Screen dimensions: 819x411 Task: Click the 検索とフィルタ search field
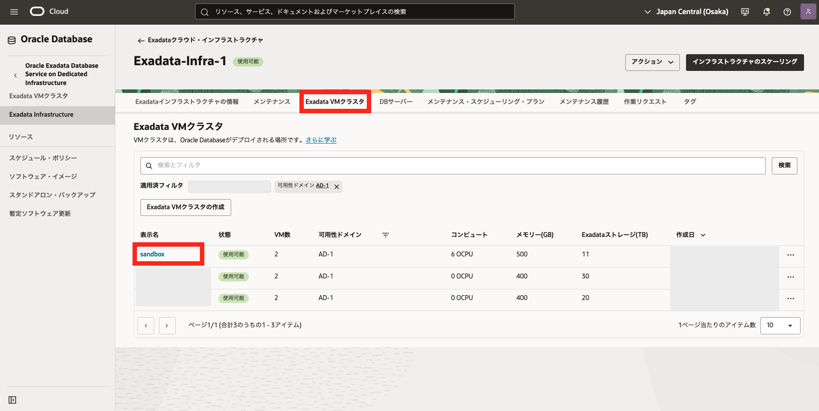coord(453,166)
